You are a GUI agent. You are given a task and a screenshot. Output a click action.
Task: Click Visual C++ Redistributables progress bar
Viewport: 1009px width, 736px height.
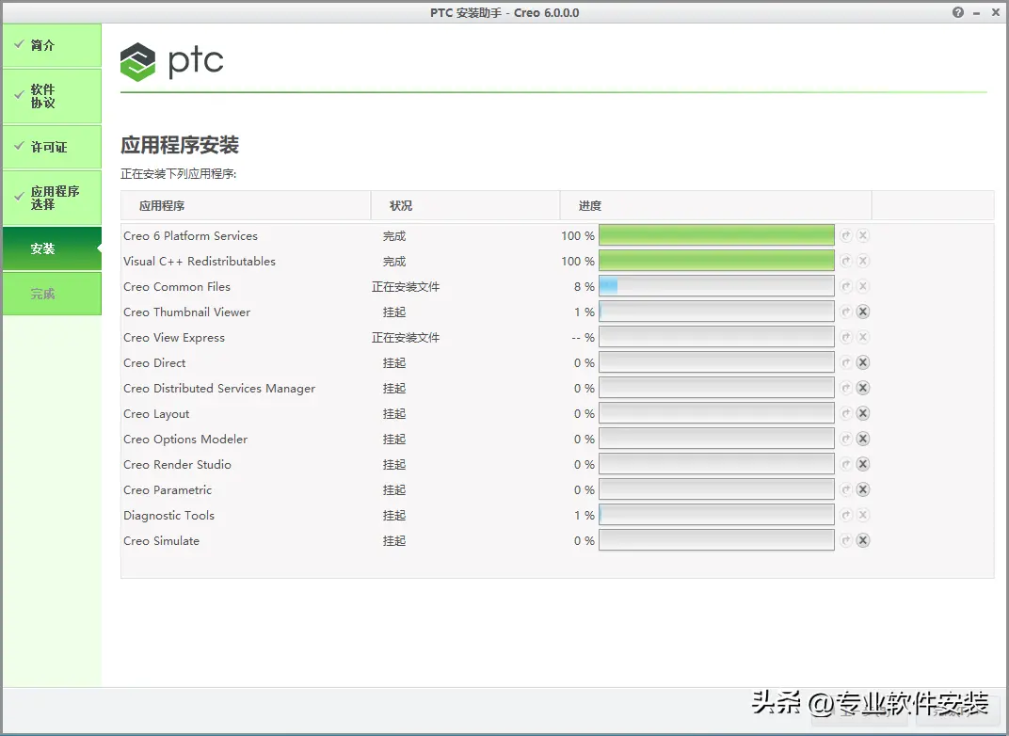click(x=716, y=262)
